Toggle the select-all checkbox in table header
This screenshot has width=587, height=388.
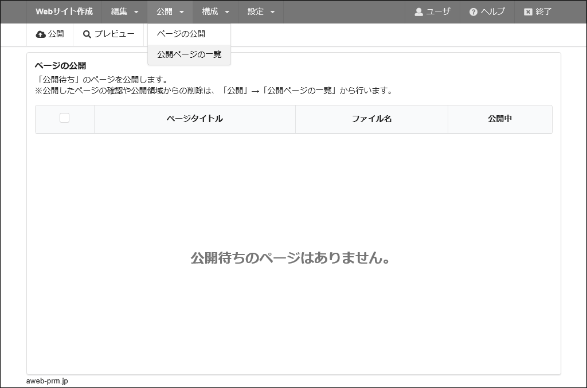pyautogui.click(x=64, y=118)
